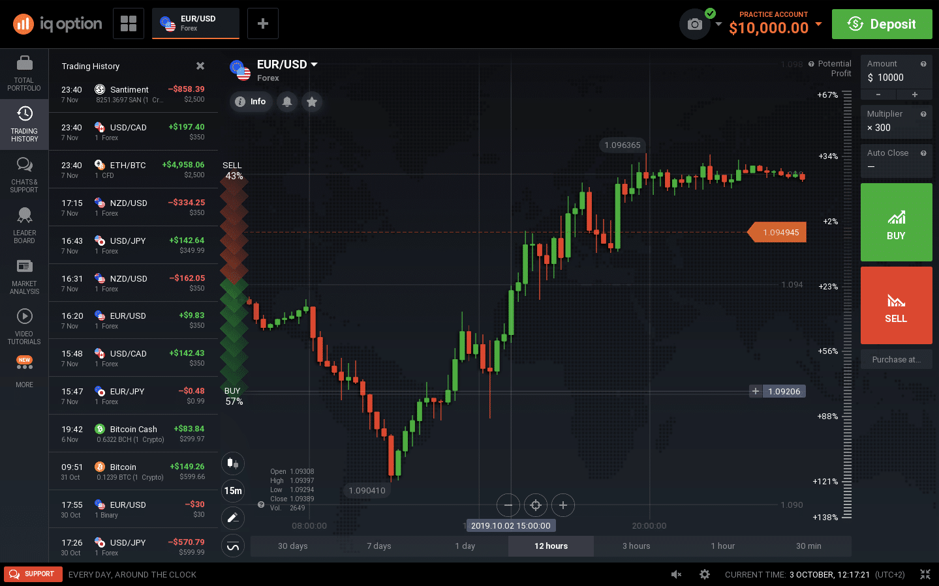Image resolution: width=939 pixels, height=586 pixels.
Task: Open Market Analysis in the sidebar
Action: (x=24, y=277)
